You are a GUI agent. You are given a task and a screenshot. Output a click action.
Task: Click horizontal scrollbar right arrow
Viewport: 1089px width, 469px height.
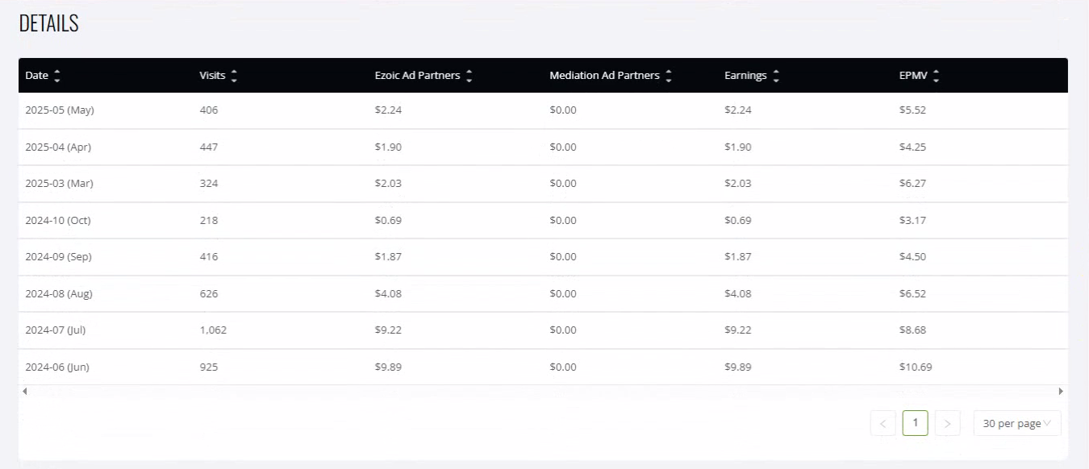[x=1061, y=392]
